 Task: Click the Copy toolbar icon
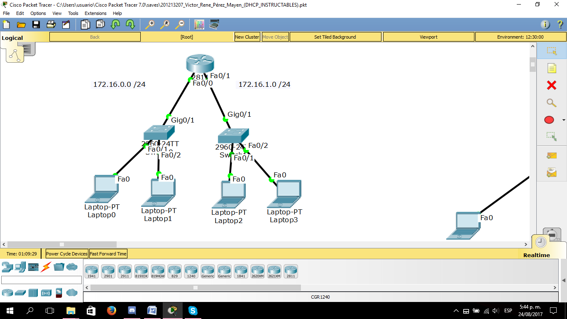85,25
